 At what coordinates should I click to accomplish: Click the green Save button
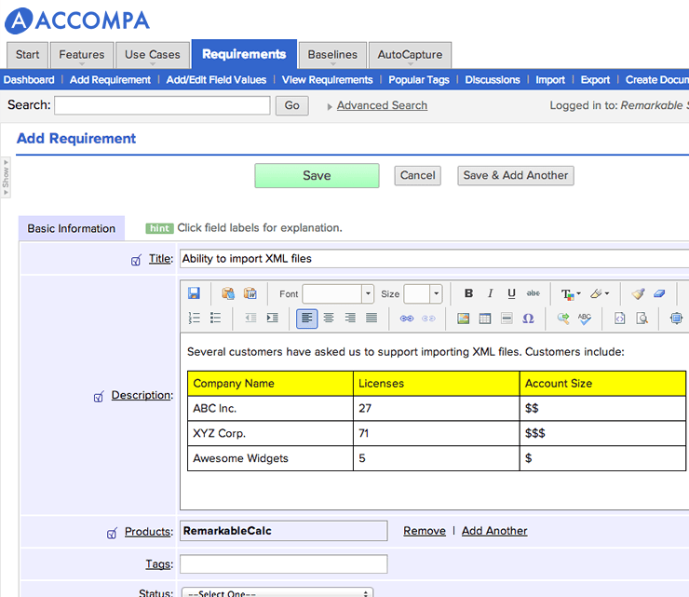point(317,176)
